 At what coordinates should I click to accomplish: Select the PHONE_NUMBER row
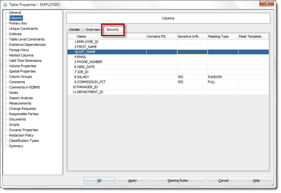168,62
